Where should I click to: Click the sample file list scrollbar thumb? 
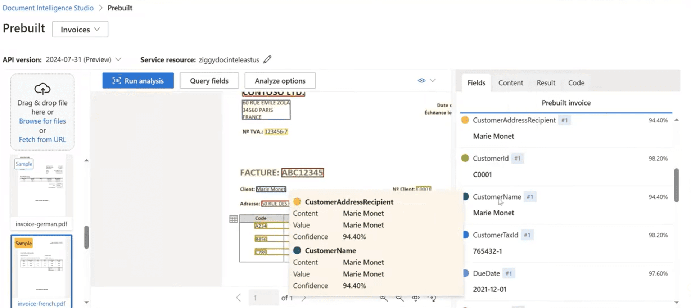[x=86, y=237]
